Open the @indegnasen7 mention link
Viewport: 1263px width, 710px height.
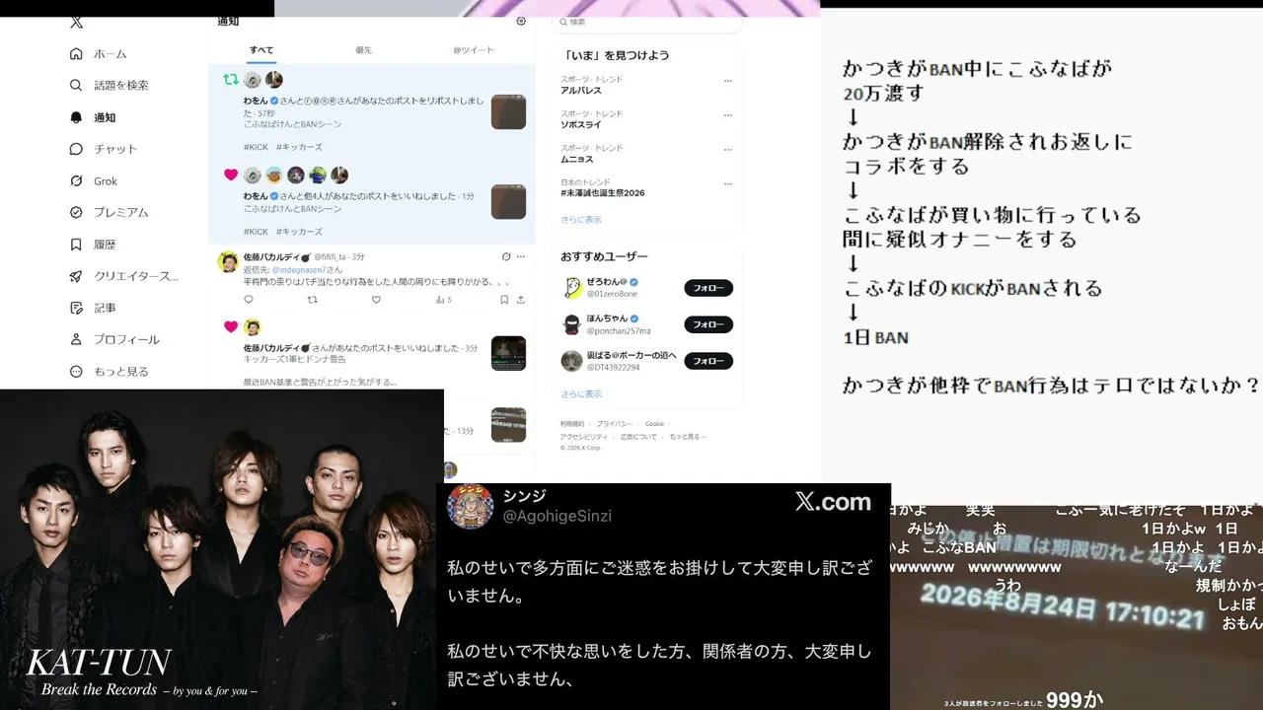click(x=300, y=269)
